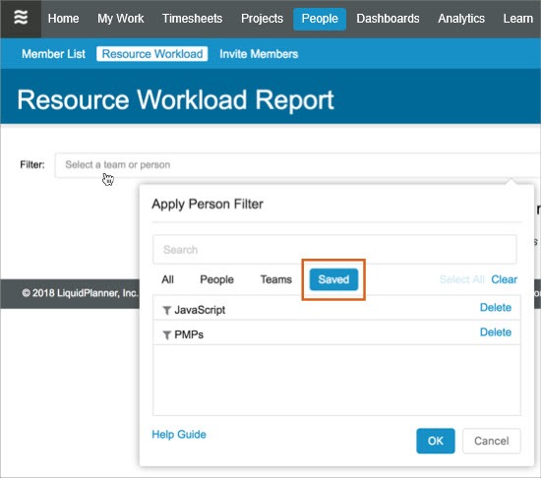The width and height of the screenshot is (541, 478).
Task: Show All entries in the filter
Action: click(x=167, y=279)
